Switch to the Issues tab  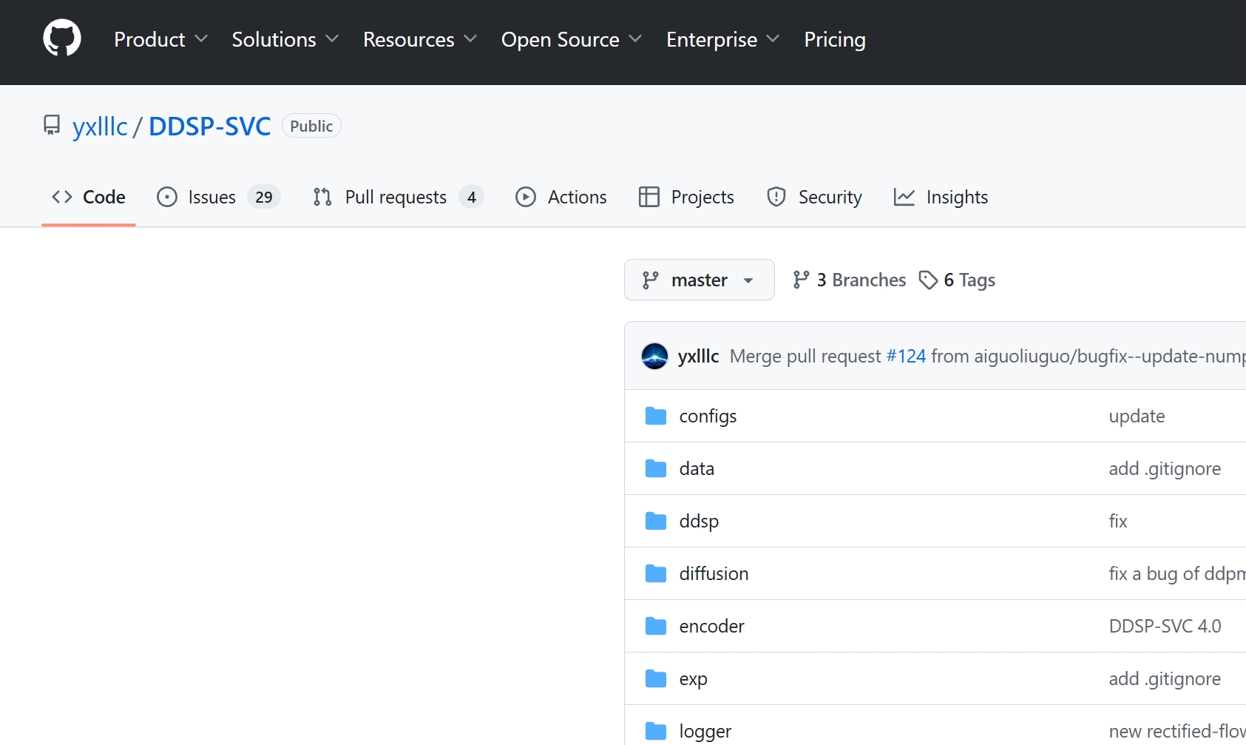(x=218, y=197)
